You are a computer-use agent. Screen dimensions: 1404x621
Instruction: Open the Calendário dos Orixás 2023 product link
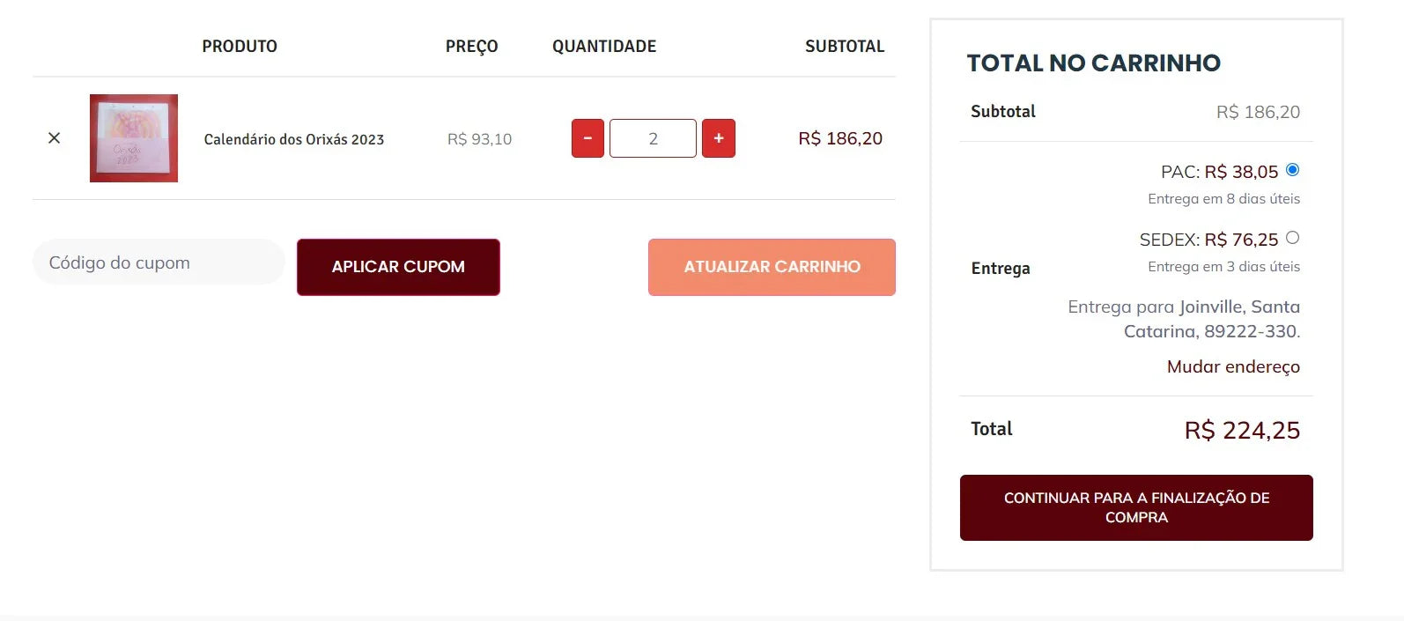(294, 139)
